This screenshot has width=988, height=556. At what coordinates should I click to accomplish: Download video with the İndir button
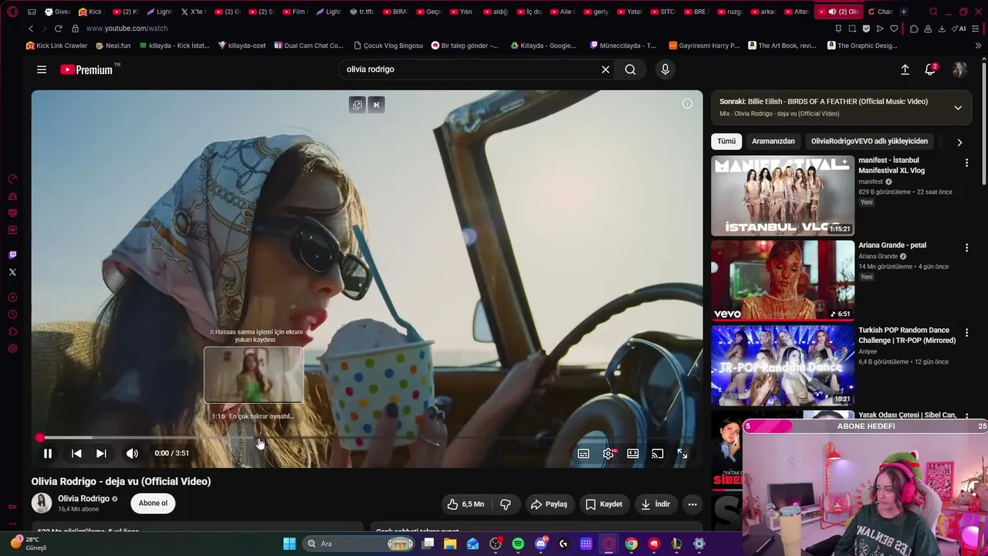coord(655,504)
